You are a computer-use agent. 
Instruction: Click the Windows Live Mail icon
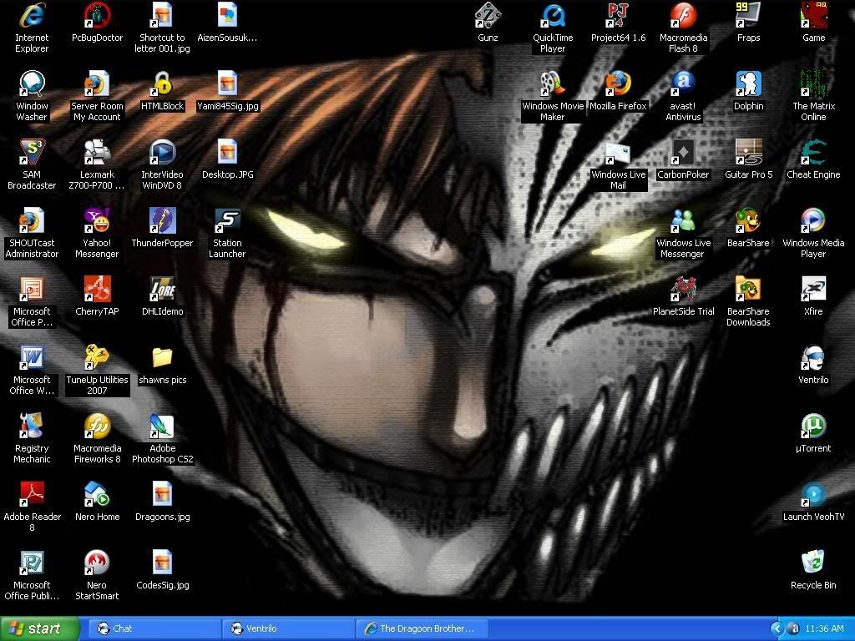coord(618,152)
